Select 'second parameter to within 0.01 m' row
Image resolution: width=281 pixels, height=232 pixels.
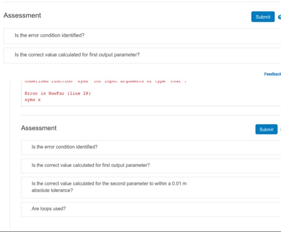(151, 188)
